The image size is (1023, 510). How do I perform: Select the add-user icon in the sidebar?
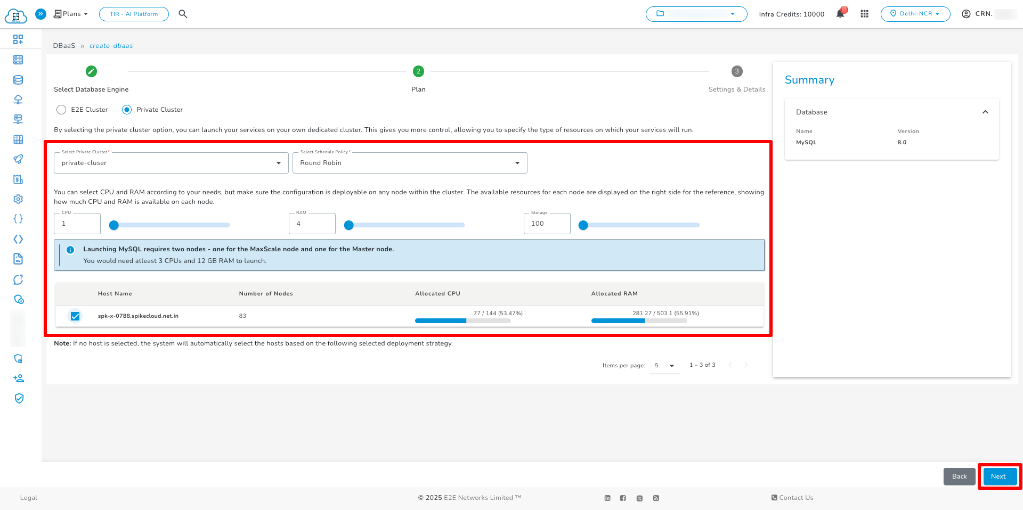click(x=18, y=377)
